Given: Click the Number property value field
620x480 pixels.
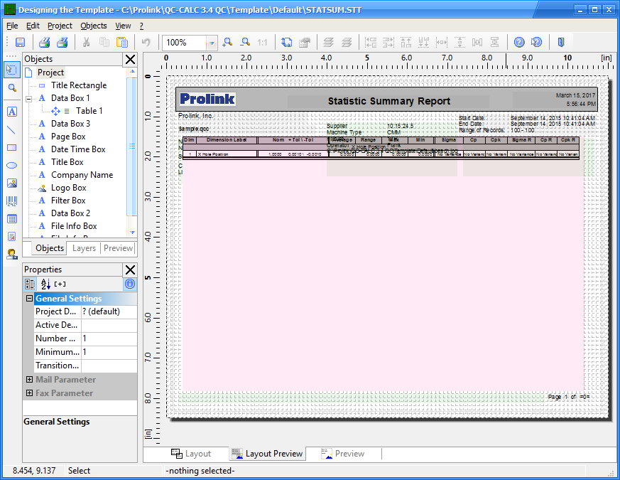Looking at the screenshot, I should pyautogui.click(x=109, y=338).
